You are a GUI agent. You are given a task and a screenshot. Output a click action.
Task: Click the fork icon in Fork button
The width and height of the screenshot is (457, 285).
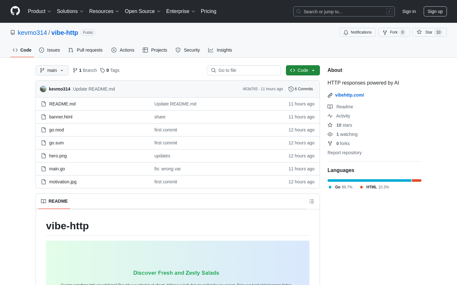pos(385,32)
